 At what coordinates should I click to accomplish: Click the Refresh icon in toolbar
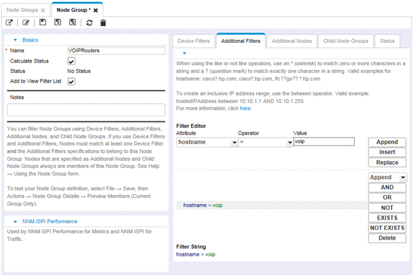click(89, 23)
